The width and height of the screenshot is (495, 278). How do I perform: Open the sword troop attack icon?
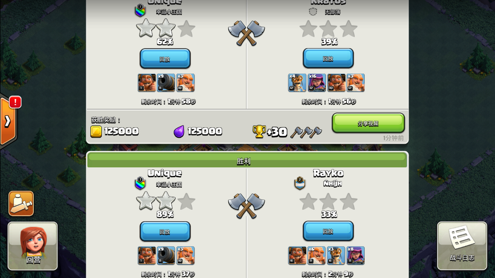pos(21,204)
